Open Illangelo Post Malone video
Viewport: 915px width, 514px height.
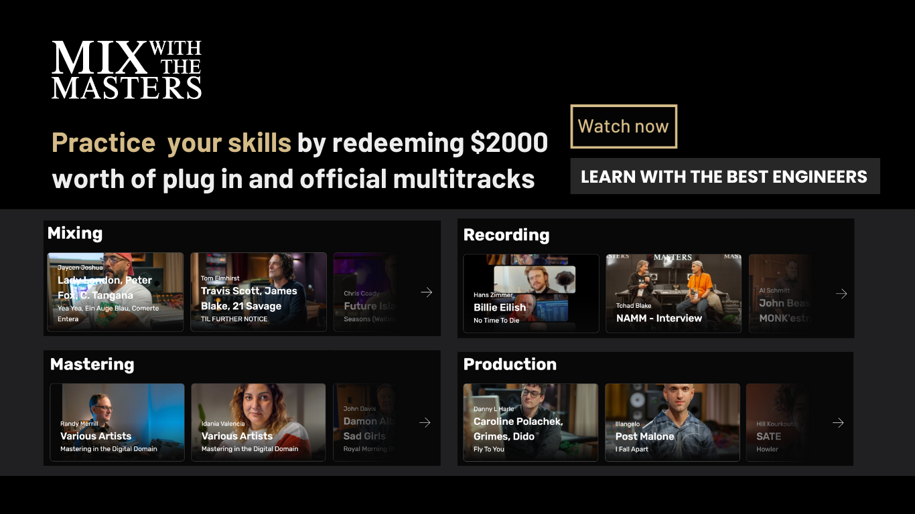pyautogui.click(x=673, y=422)
